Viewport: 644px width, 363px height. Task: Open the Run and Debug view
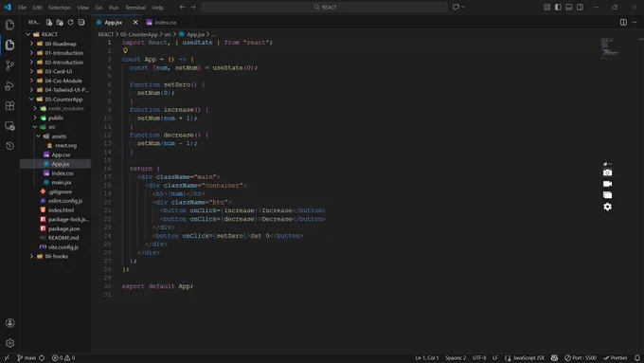pos(9,85)
